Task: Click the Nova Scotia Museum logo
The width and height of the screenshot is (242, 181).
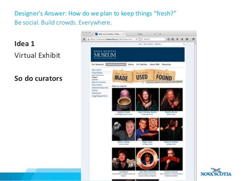Action: [x=105, y=54]
